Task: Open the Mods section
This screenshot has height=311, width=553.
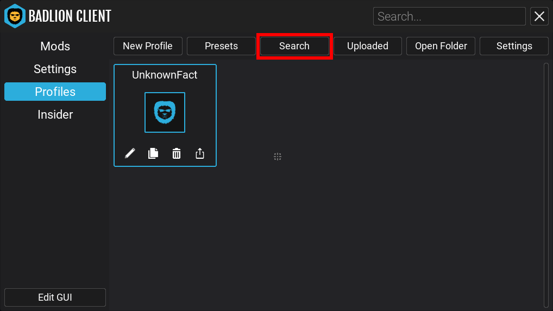Action: click(x=55, y=46)
